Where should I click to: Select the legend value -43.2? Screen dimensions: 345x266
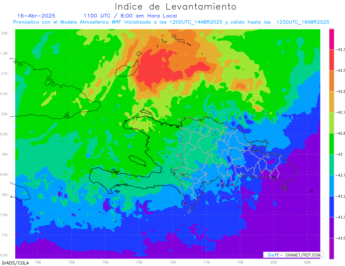pos(340,196)
